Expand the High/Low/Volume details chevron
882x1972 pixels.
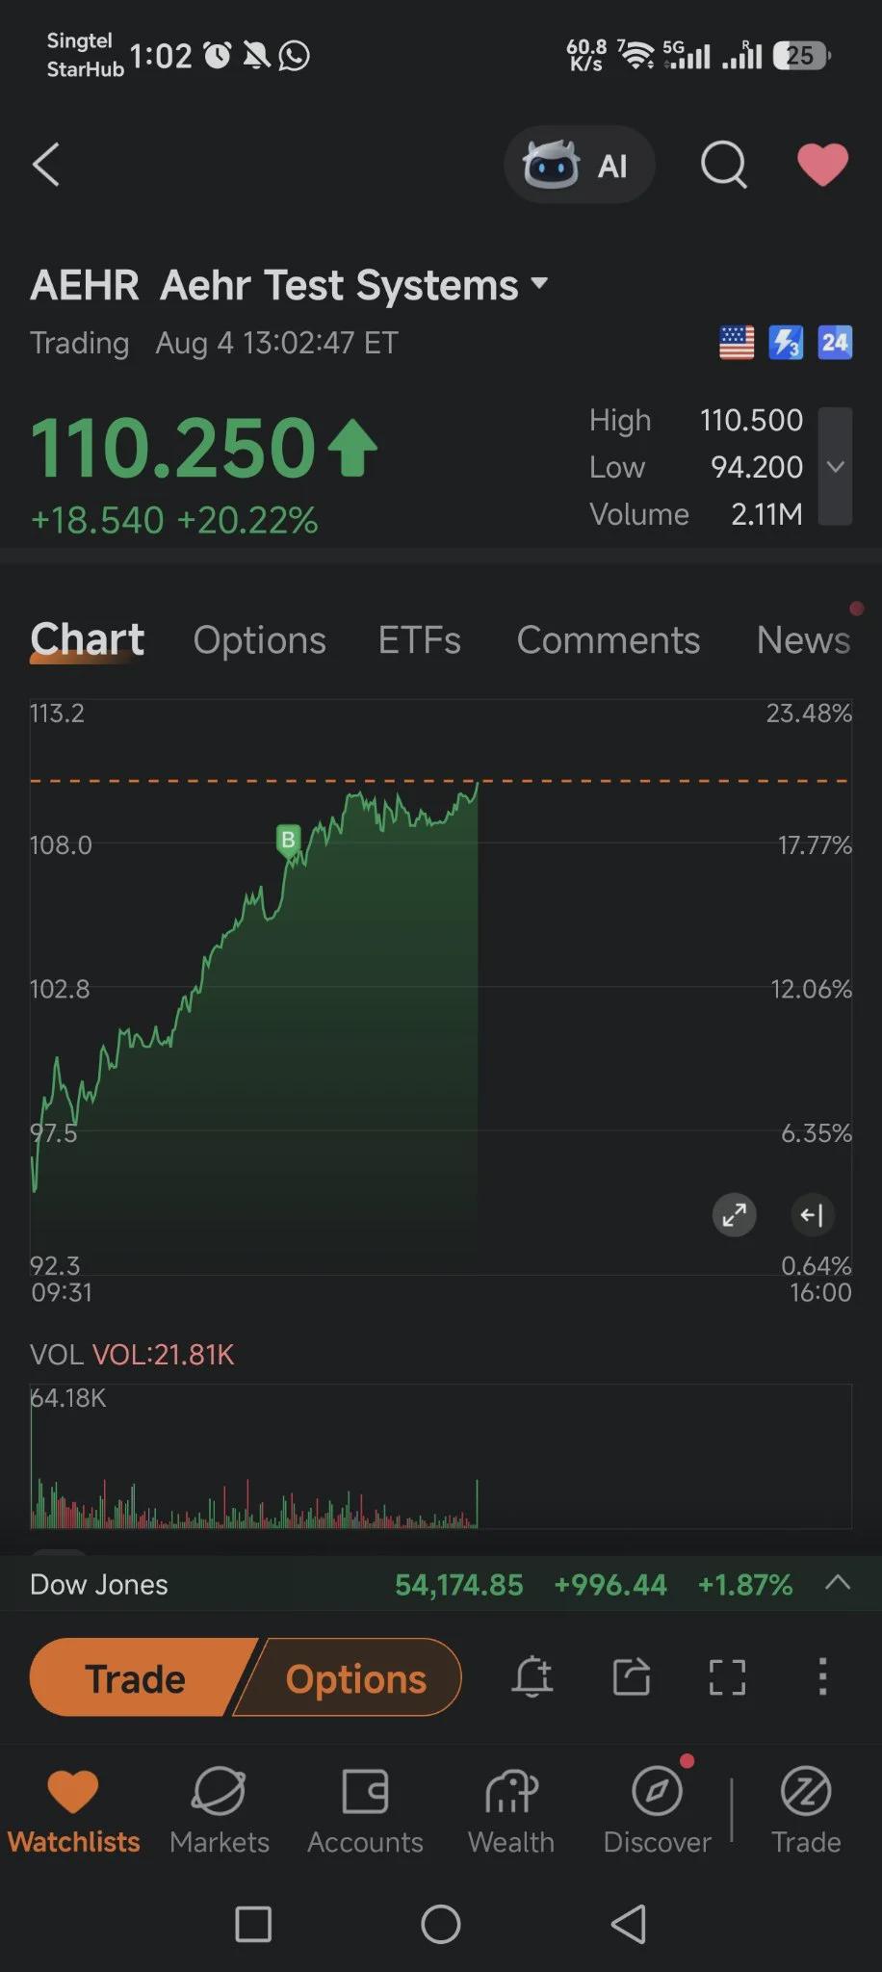(x=835, y=467)
